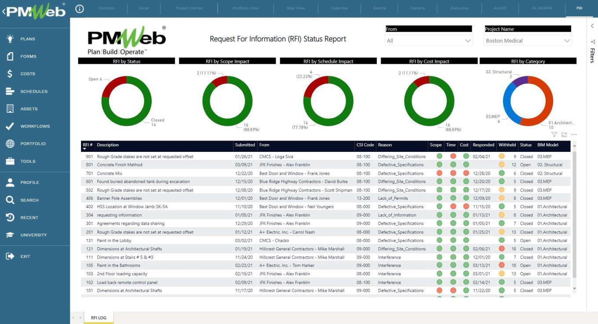This screenshot has width=598, height=324.
Task: Click 'Load back remote control panel' cell
Action: click(x=127, y=282)
